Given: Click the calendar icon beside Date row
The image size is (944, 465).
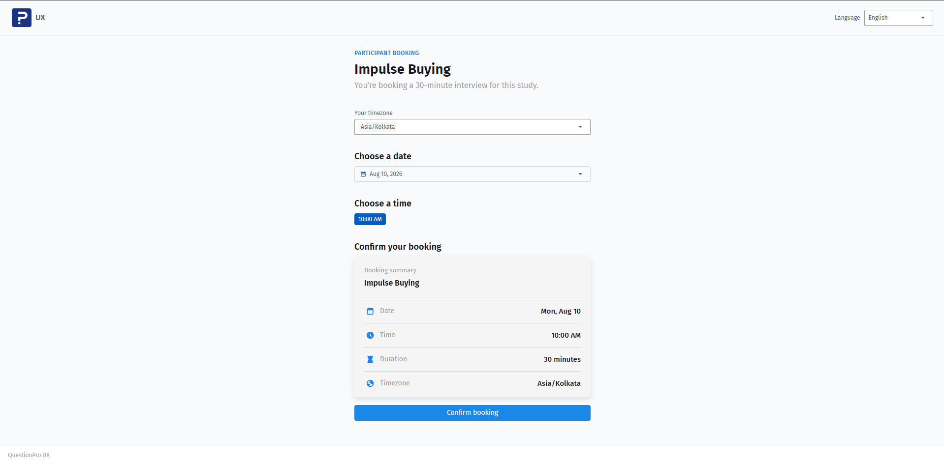Looking at the screenshot, I should pyautogui.click(x=370, y=311).
